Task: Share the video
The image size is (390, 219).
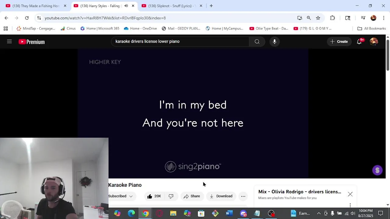Action: 192,196
